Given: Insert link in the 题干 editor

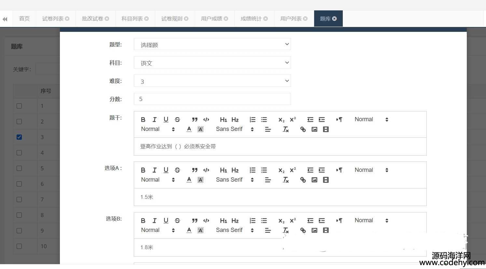Looking at the screenshot, I should pyautogui.click(x=303, y=129).
